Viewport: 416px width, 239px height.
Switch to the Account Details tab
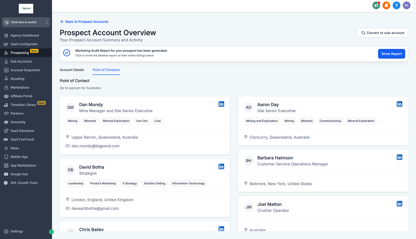click(x=72, y=70)
